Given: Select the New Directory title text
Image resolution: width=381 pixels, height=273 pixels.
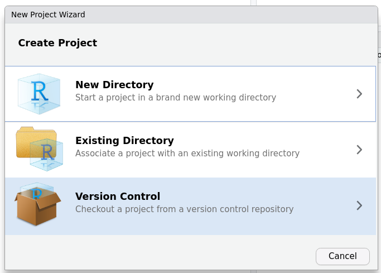Looking at the screenshot, I should [114, 85].
